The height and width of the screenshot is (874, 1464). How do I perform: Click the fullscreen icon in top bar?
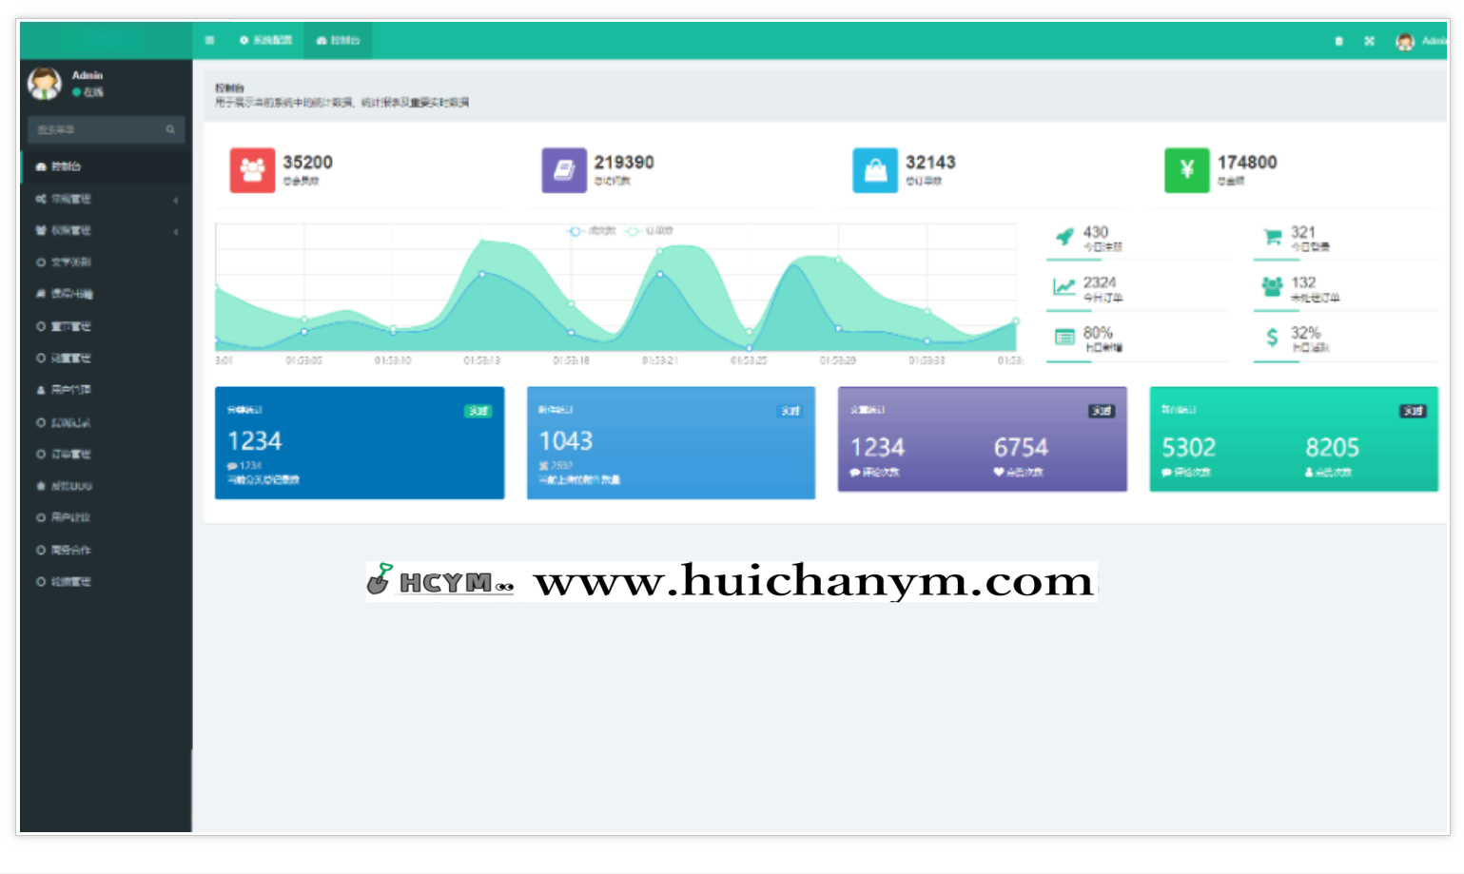click(1369, 41)
